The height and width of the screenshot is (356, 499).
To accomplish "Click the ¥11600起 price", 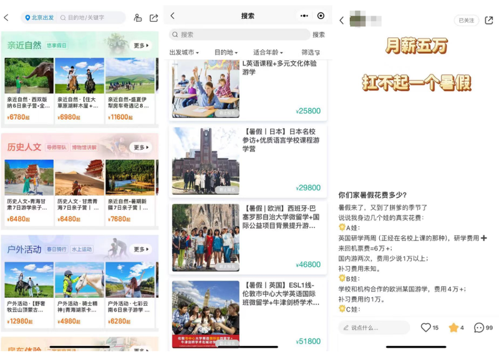I will [120, 117].
